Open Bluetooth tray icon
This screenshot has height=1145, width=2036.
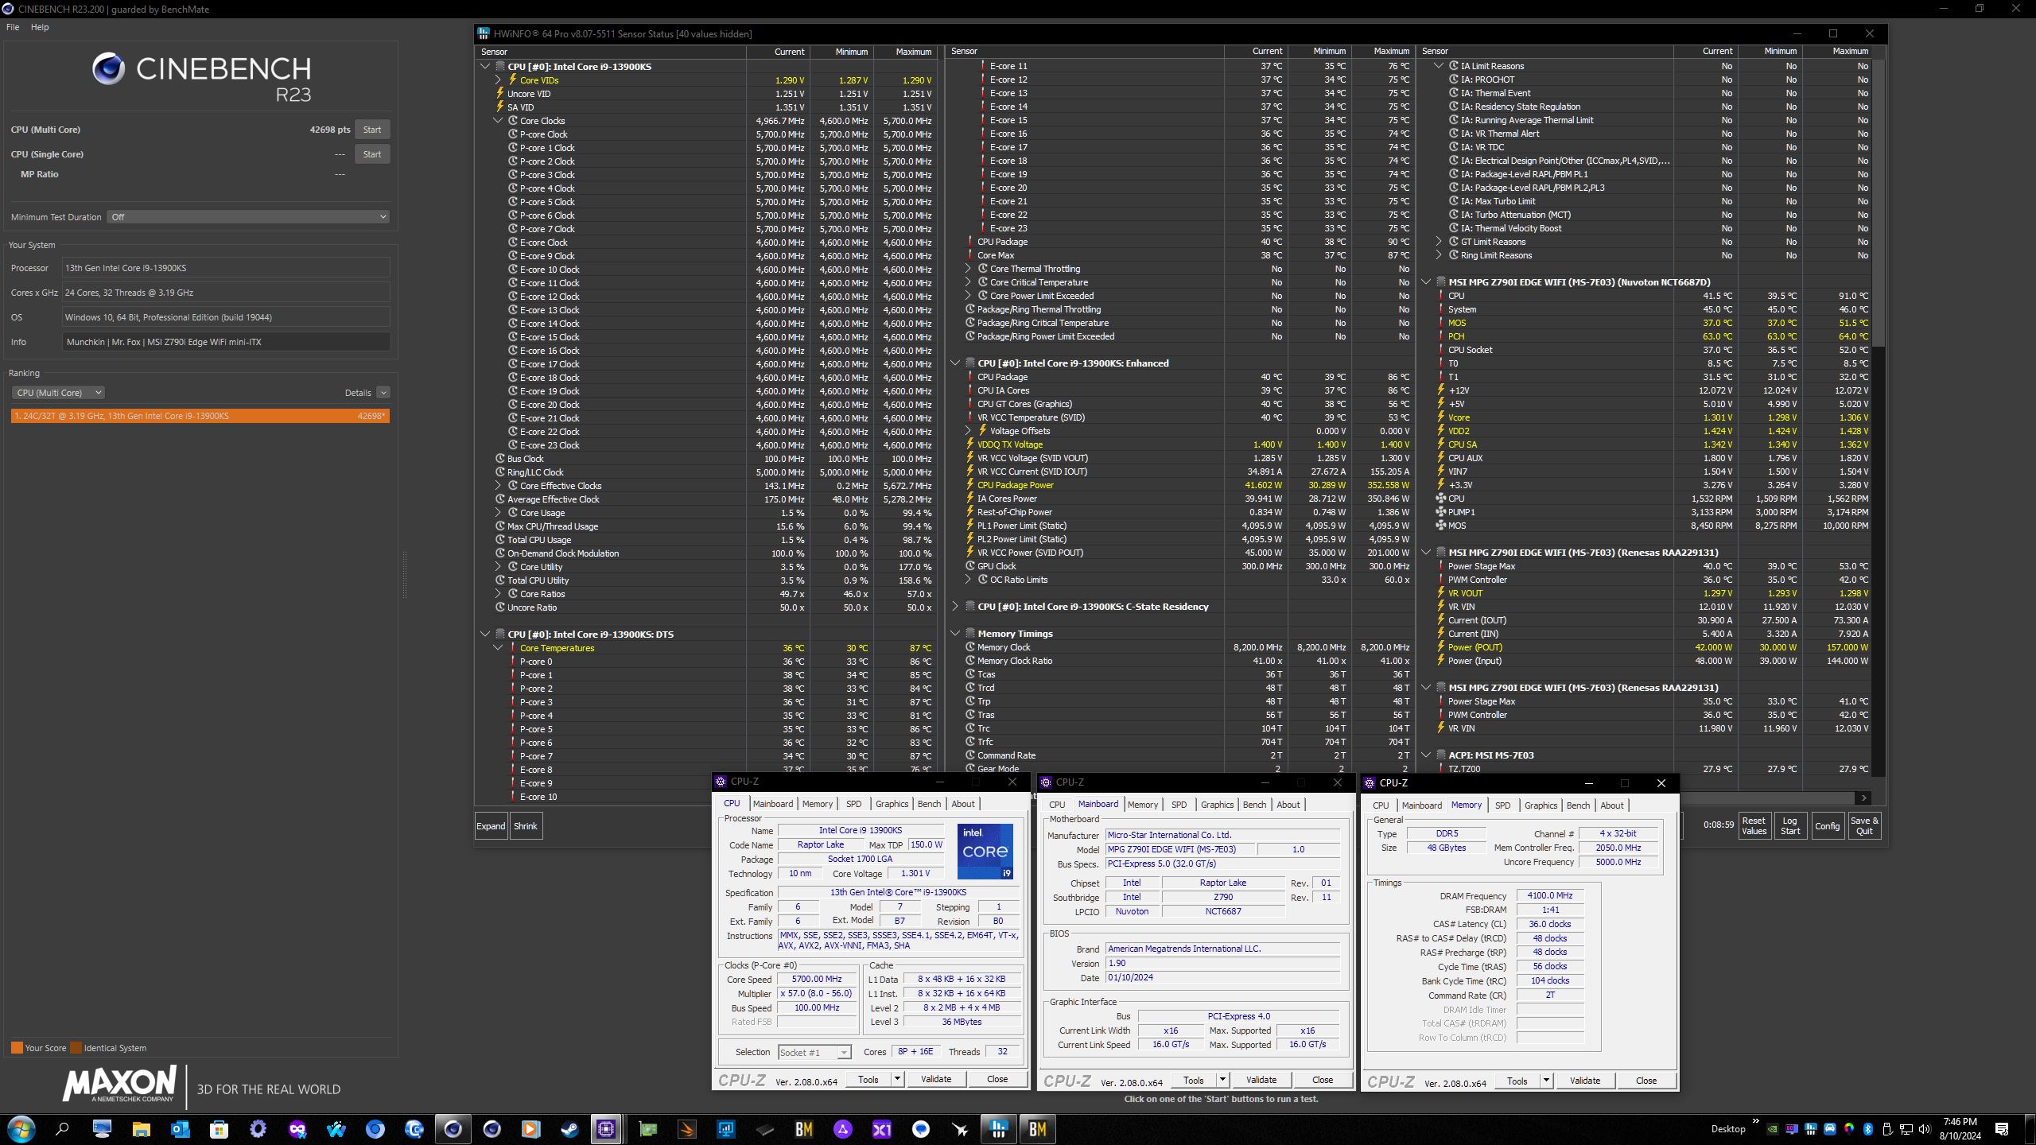tap(1868, 1129)
